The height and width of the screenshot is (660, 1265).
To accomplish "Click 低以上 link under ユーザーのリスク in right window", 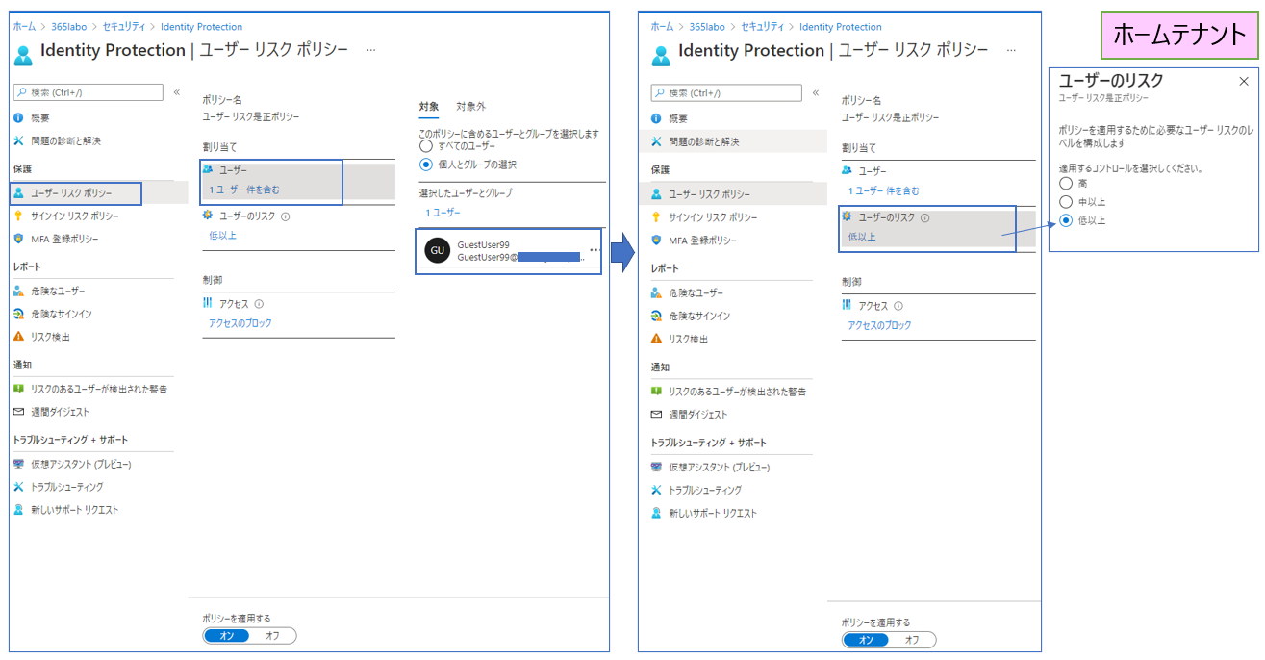I will pyautogui.click(x=862, y=237).
